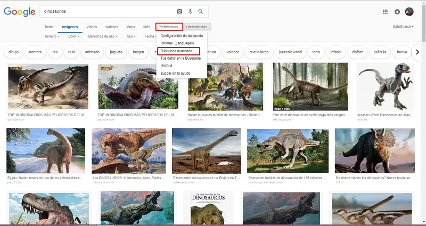The width and height of the screenshot is (426, 226).
Task: Click the Herramientas button
Action: point(197,27)
